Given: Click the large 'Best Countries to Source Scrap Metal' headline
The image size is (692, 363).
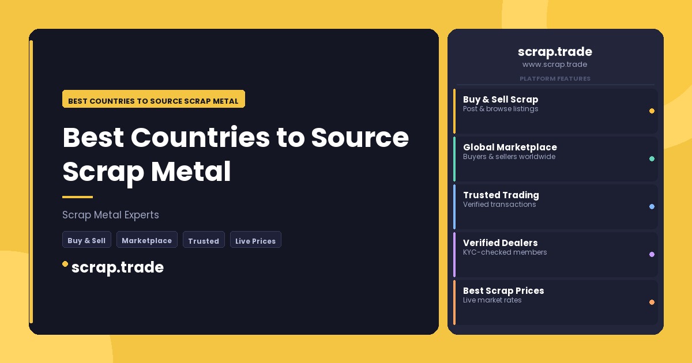Looking at the screenshot, I should tap(236, 154).
